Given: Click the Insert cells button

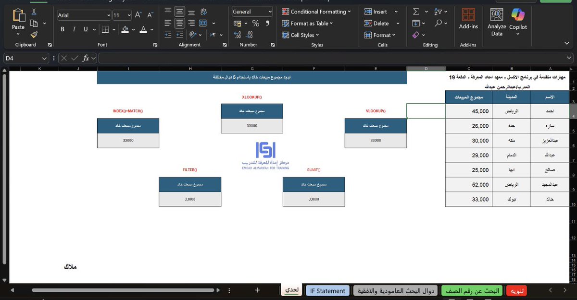Looking at the screenshot, I should coord(376,12).
